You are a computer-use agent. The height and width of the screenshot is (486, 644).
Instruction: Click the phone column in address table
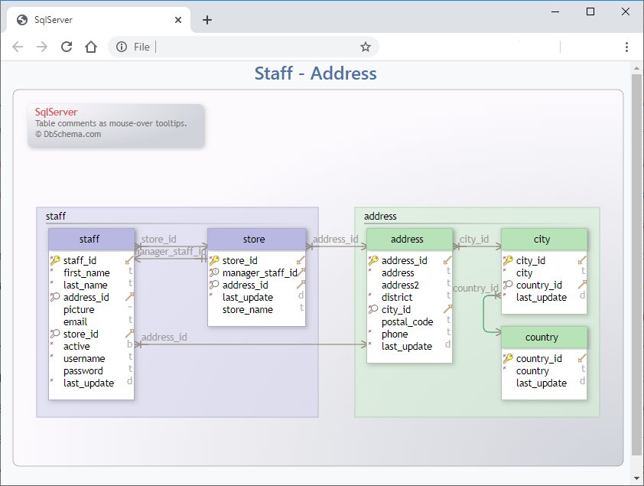(x=395, y=334)
